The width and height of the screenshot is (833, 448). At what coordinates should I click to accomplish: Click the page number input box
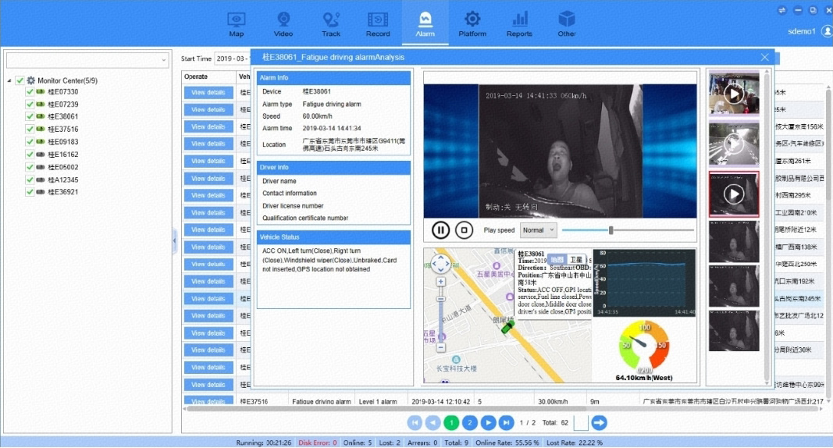[581, 422]
